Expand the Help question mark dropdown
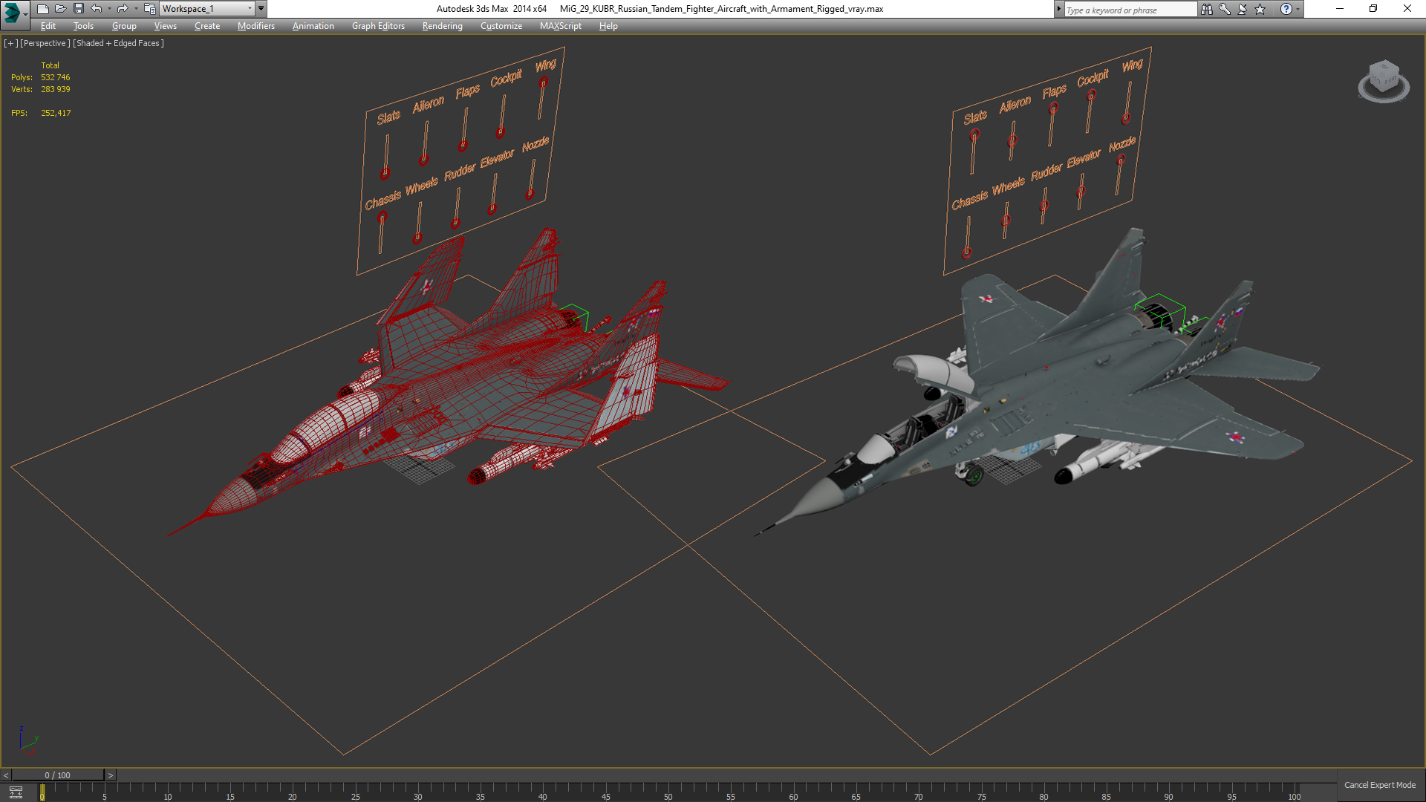This screenshot has height=802, width=1426. tap(1298, 9)
